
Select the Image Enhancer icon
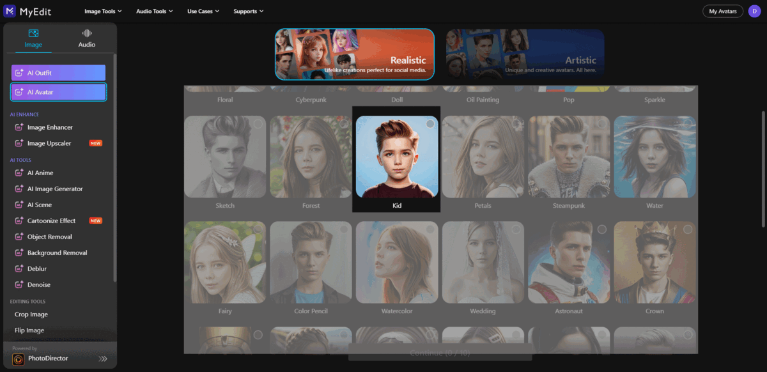19,128
